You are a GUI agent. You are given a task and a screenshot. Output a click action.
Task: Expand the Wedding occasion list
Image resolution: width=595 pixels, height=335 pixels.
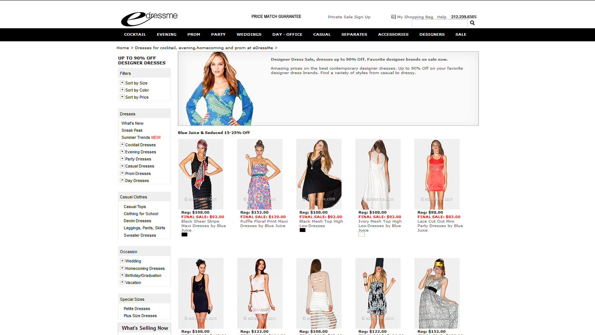(x=122, y=261)
